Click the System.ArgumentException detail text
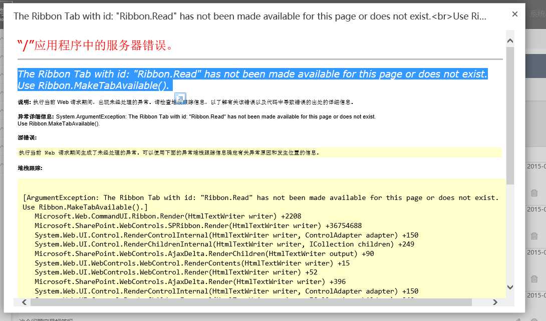This screenshot has width=546, height=321. pos(197,120)
